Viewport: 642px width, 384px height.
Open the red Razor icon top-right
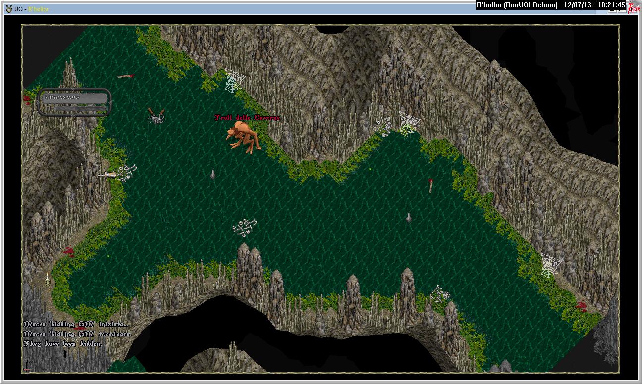point(634,7)
